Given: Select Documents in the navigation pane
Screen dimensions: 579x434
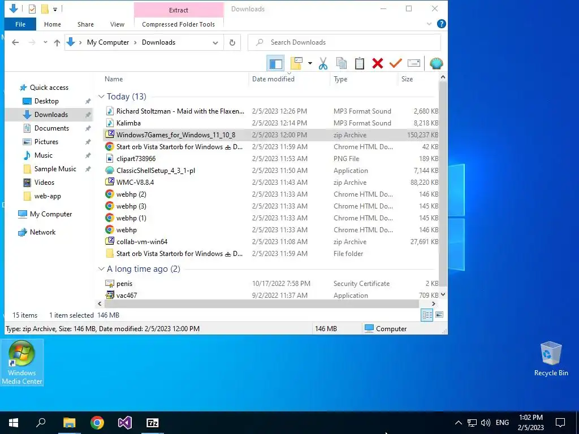Looking at the screenshot, I should coord(51,128).
